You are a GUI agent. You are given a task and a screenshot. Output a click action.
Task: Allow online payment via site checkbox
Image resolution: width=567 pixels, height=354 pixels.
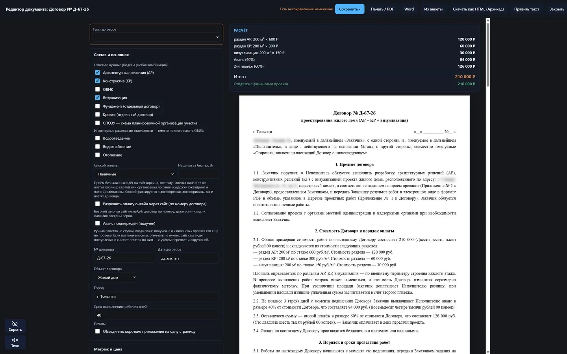click(97, 204)
